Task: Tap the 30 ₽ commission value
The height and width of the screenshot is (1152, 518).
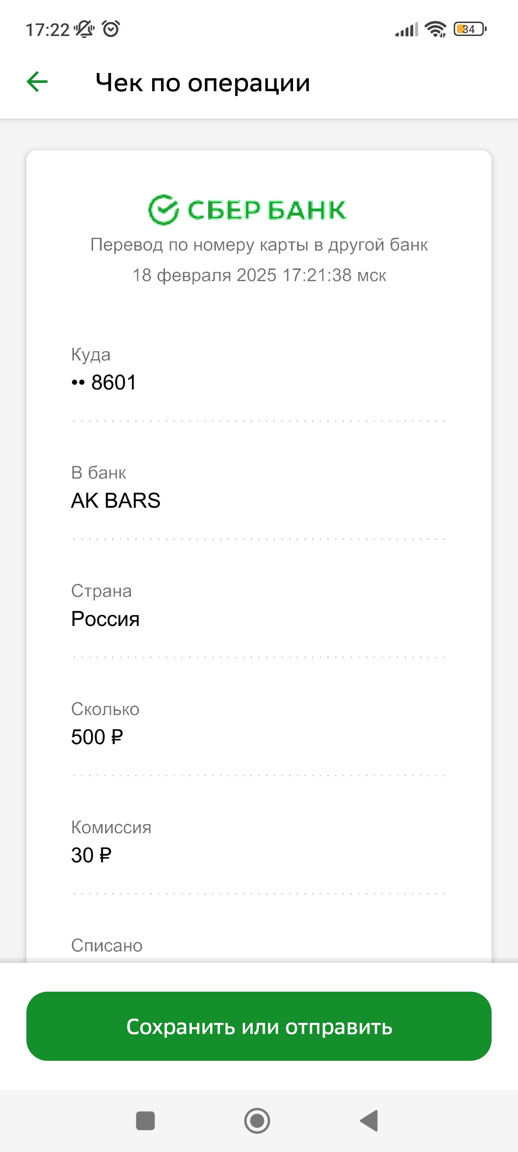Action: (91, 855)
